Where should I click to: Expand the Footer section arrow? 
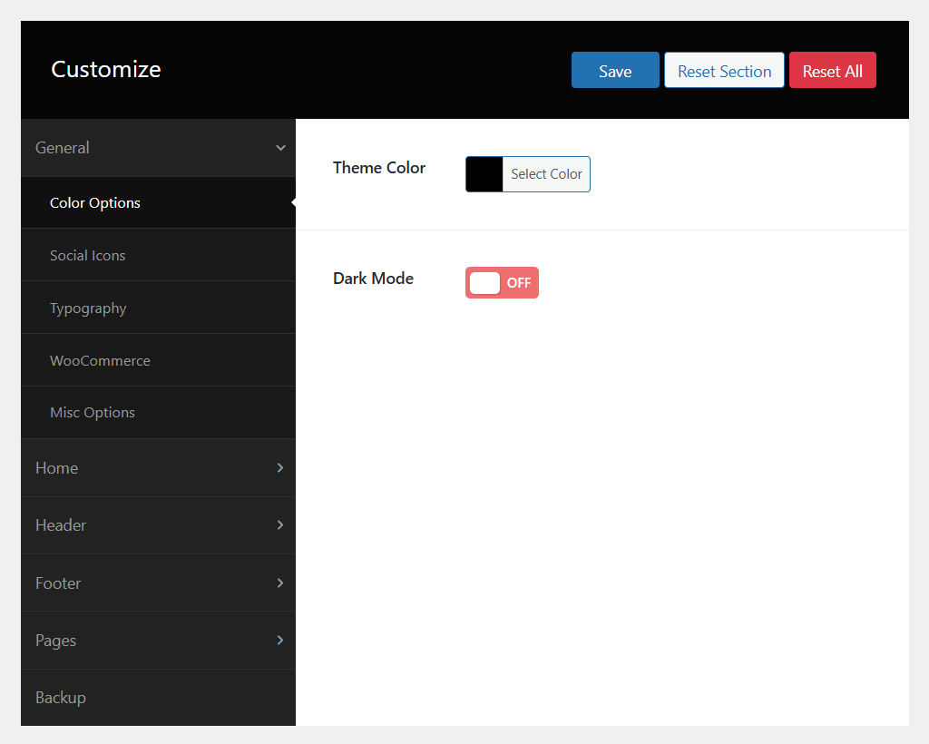point(280,582)
